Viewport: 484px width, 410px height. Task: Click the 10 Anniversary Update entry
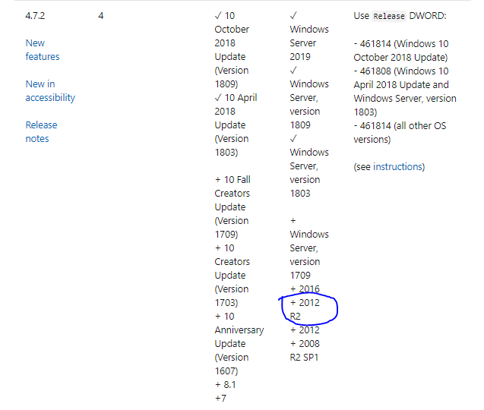pos(239,337)
